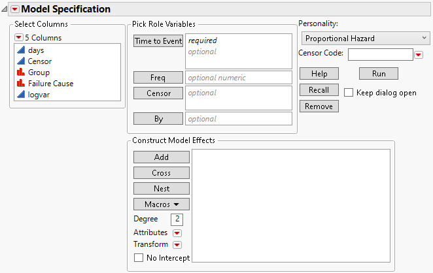Open the Macros dropdown menu
Screen dimensions: 433x273
[161, 204]
